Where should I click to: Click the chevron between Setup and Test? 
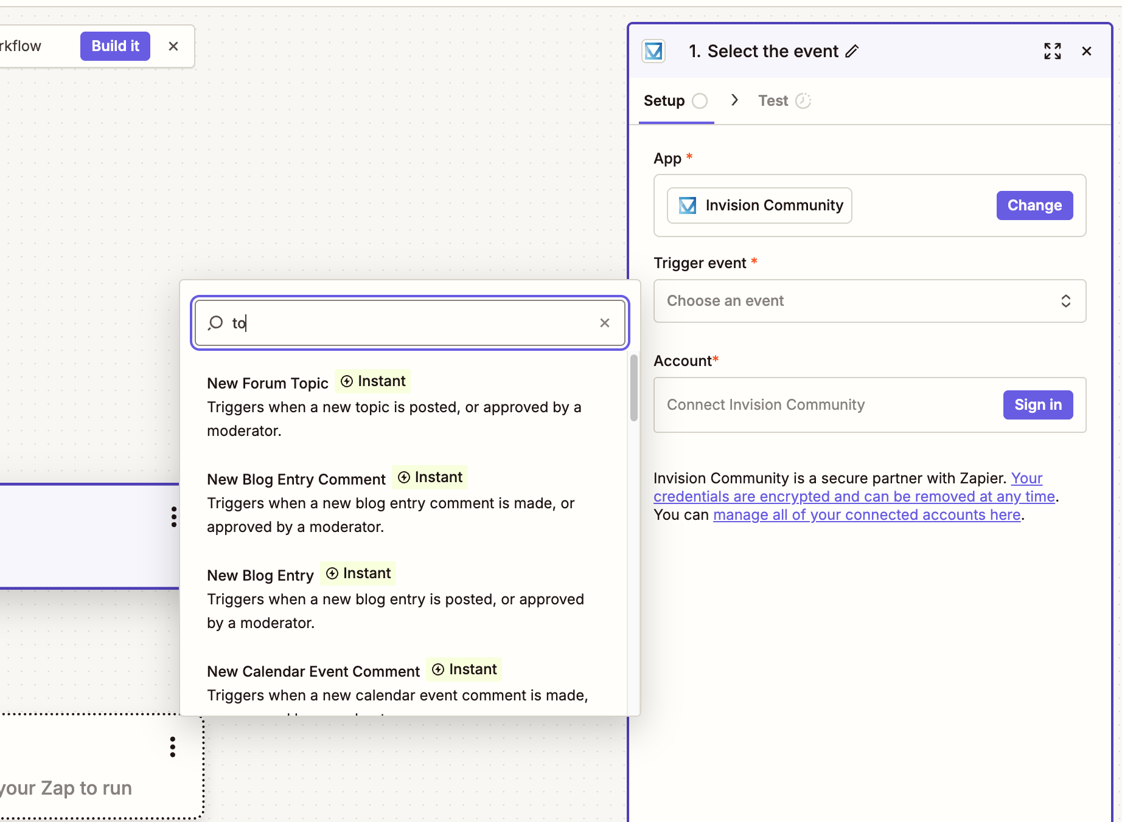734,100
